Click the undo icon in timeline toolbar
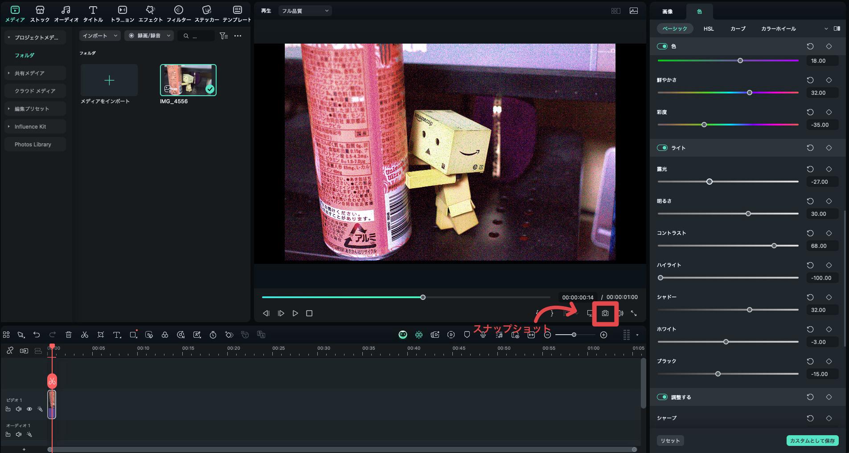 click(37, 335)
